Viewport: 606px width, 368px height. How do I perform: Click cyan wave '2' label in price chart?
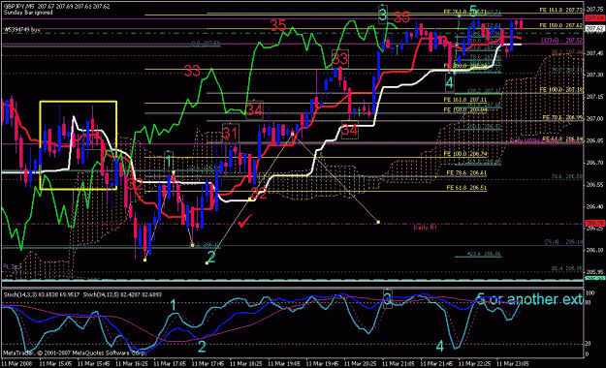coord(211,257)
